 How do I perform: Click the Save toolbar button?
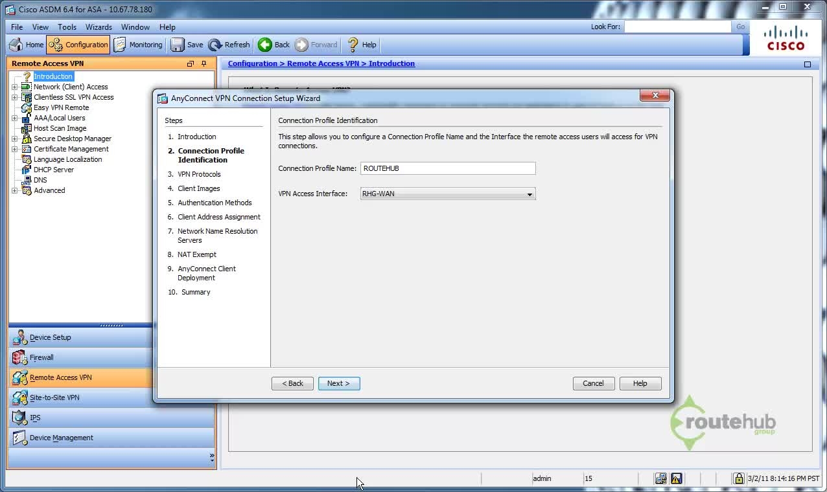coord(187,45)
